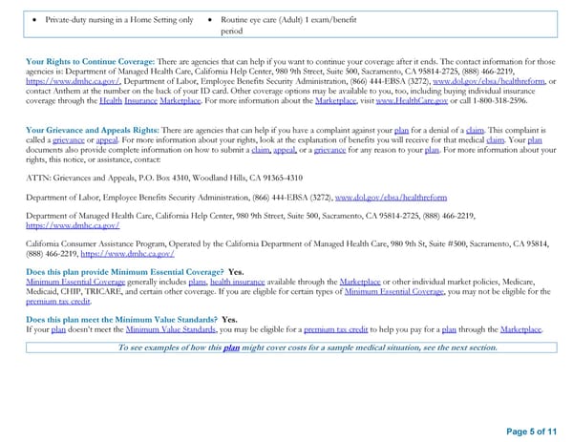
Task: Click 'Marketplace' link ending the Minimum Value paragraph
Action: [521, 329]
